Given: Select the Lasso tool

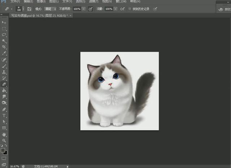Looking at the screenshot, I should click(x=4, y=35).
